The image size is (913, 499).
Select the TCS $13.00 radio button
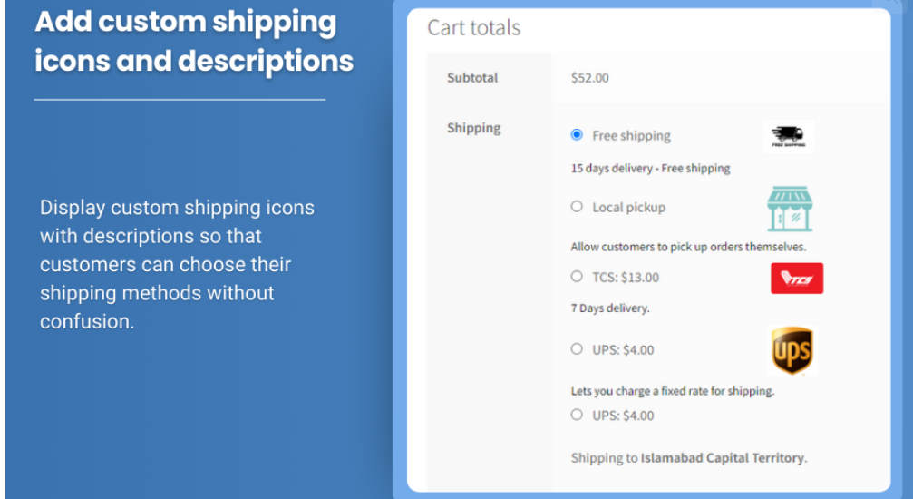577,277
